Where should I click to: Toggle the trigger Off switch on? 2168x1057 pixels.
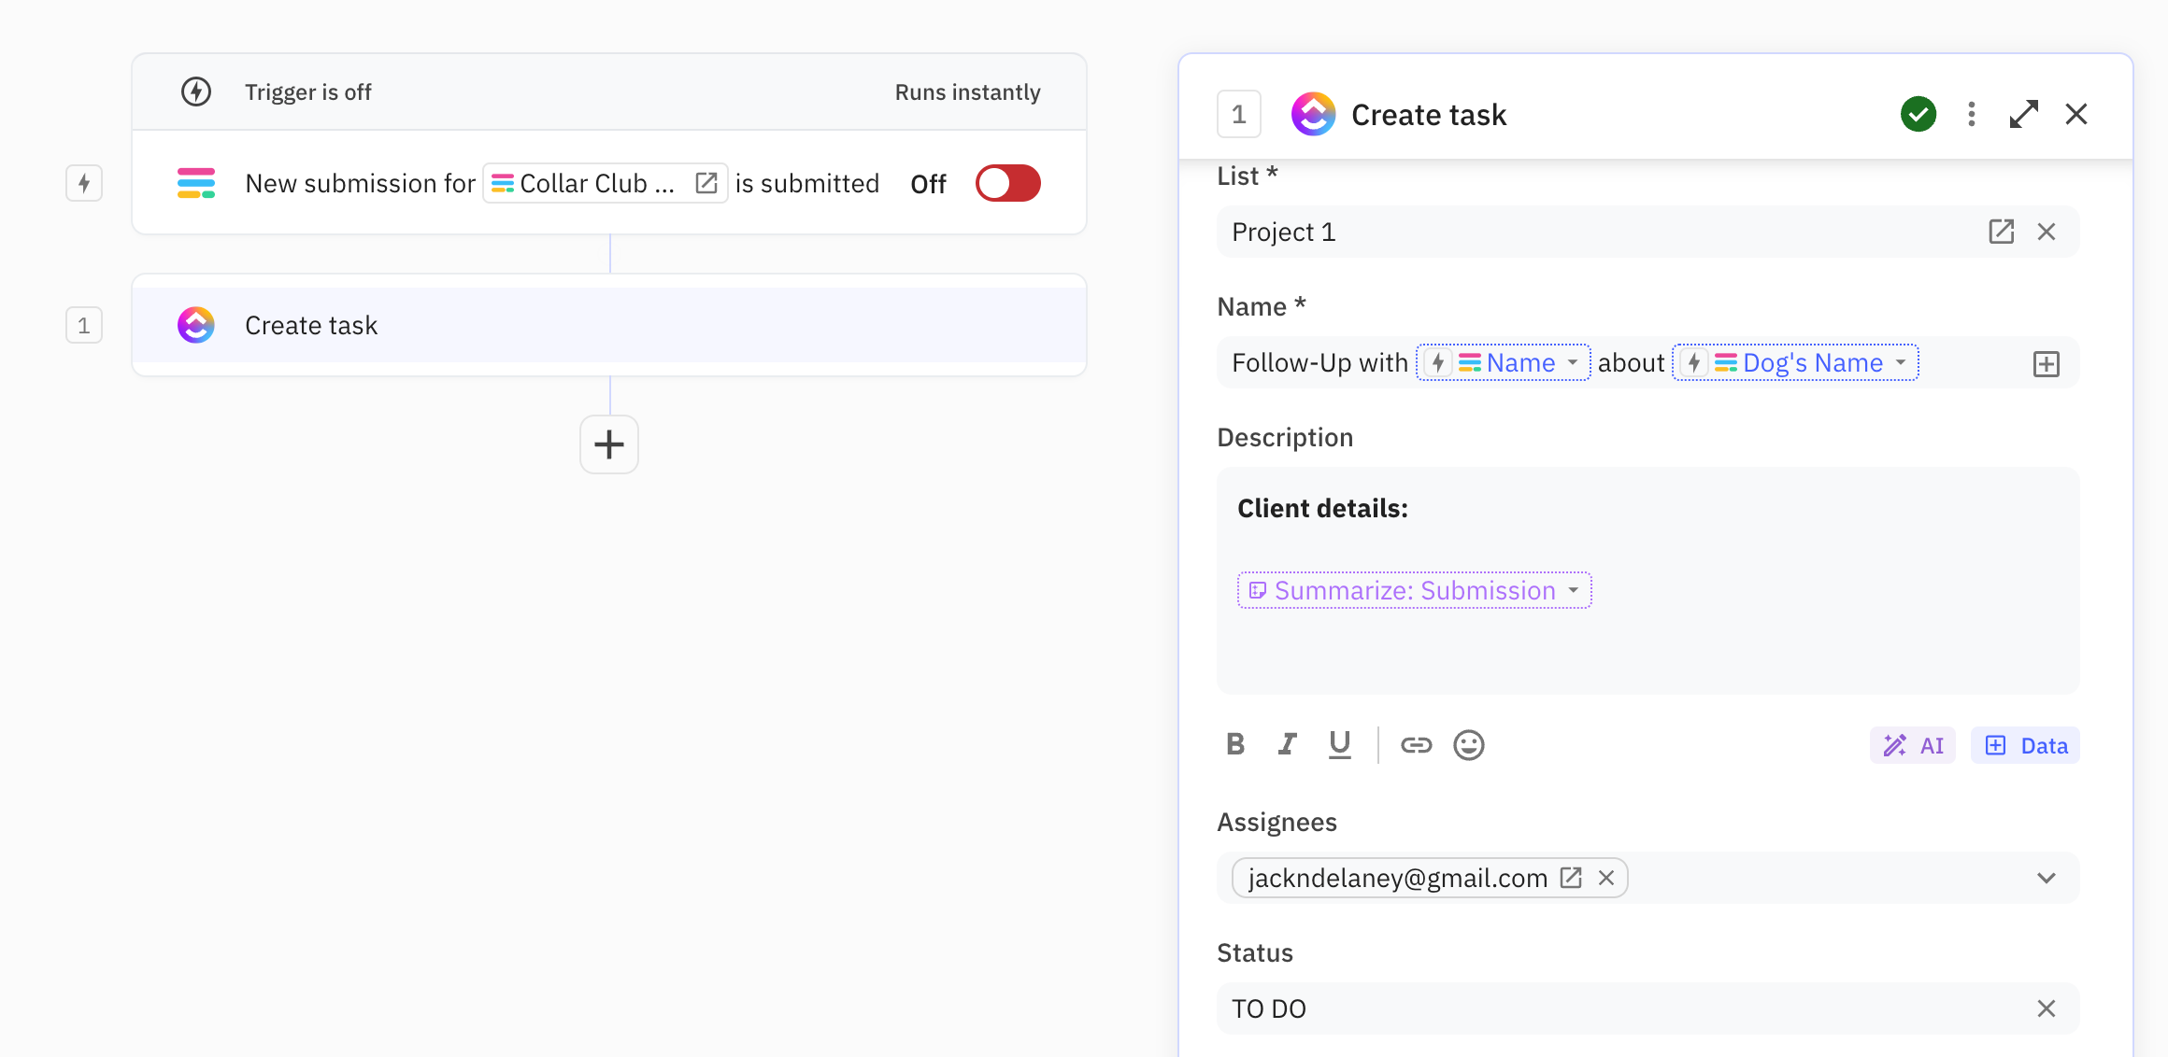(x=1007, y=183)
